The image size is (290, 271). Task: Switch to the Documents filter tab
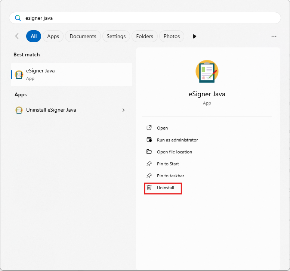point(83,36)
